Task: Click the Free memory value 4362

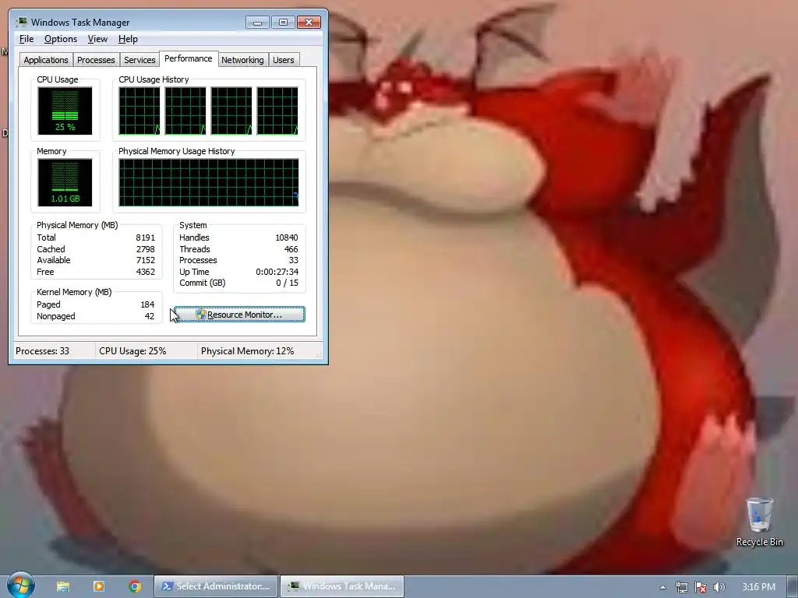Action: pos(145,272)
